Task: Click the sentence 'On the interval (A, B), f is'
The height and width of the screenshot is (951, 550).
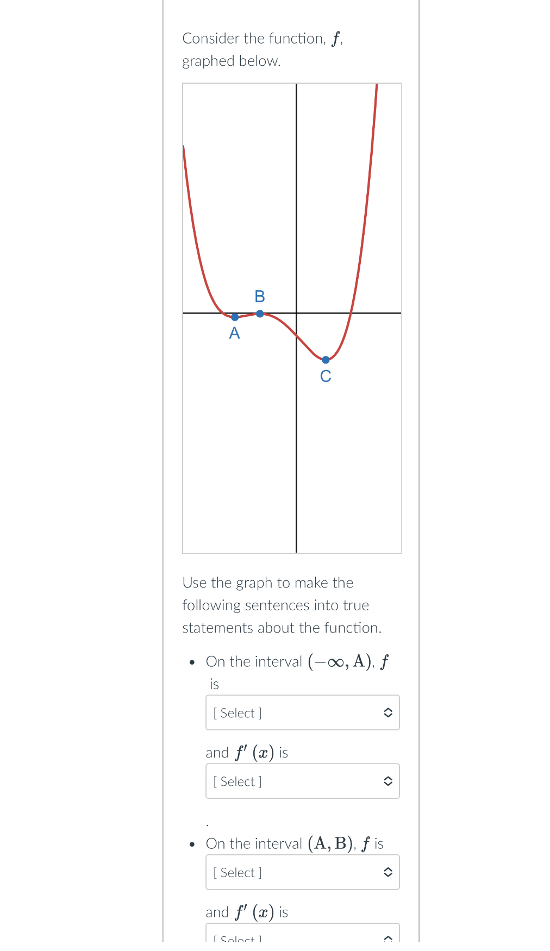Action: point(293,843)
